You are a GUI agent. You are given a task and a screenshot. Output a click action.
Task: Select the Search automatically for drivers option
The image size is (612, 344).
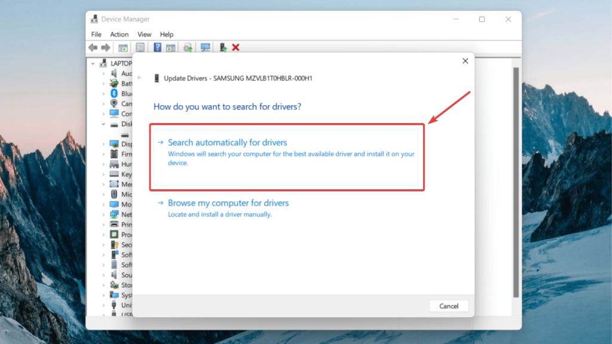coord(227,142)
